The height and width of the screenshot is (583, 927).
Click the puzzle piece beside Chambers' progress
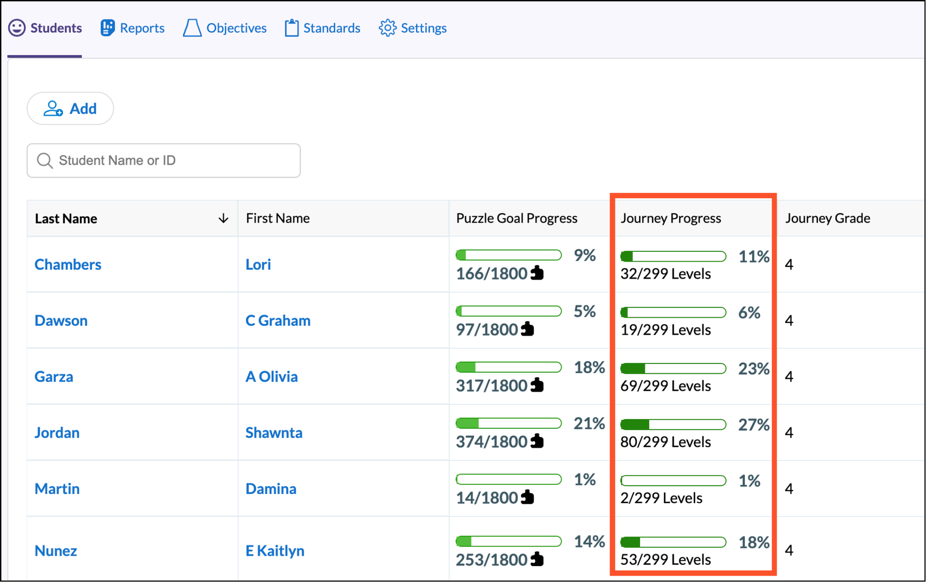tap(537, 273)
